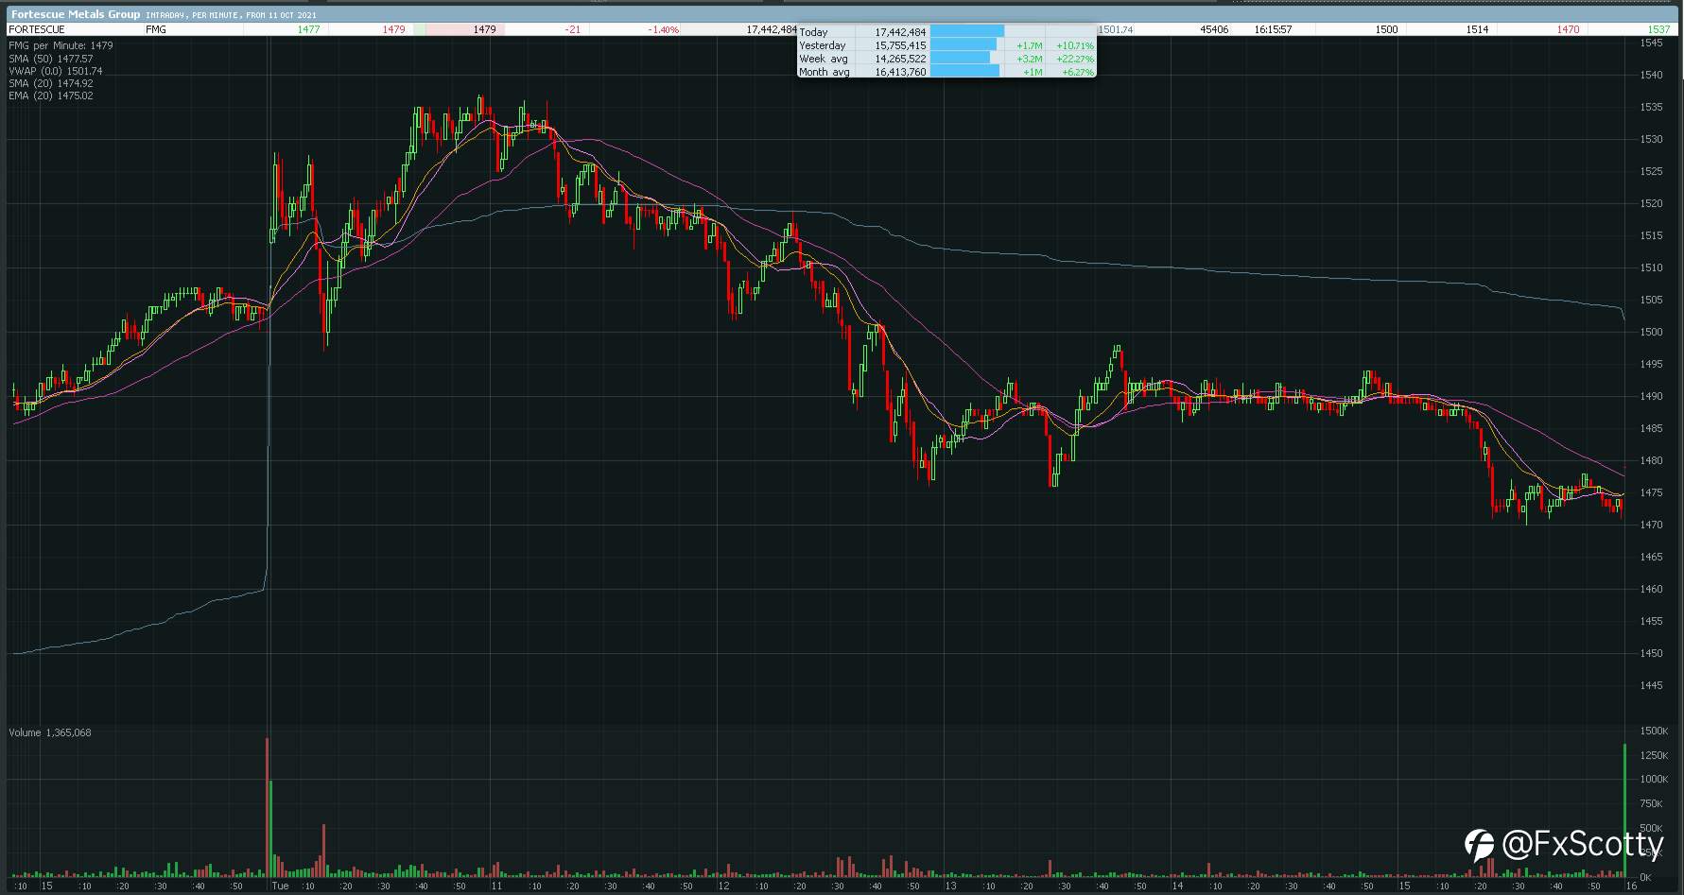1684x895 pixels.
Task: Click the +22.27% week average comparison value
Action: pyautogui.click(x=1075, y=59)
